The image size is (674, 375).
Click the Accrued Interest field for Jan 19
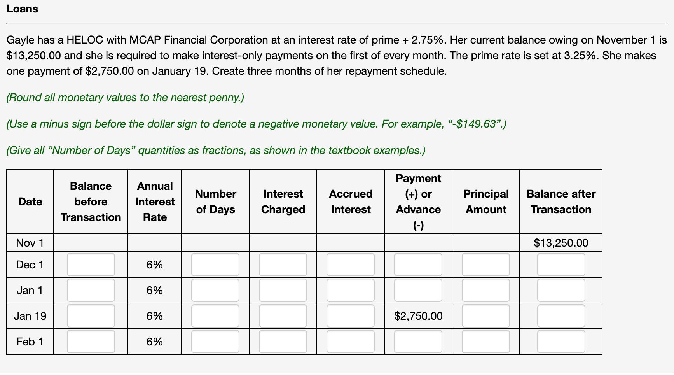click(350, 316)
